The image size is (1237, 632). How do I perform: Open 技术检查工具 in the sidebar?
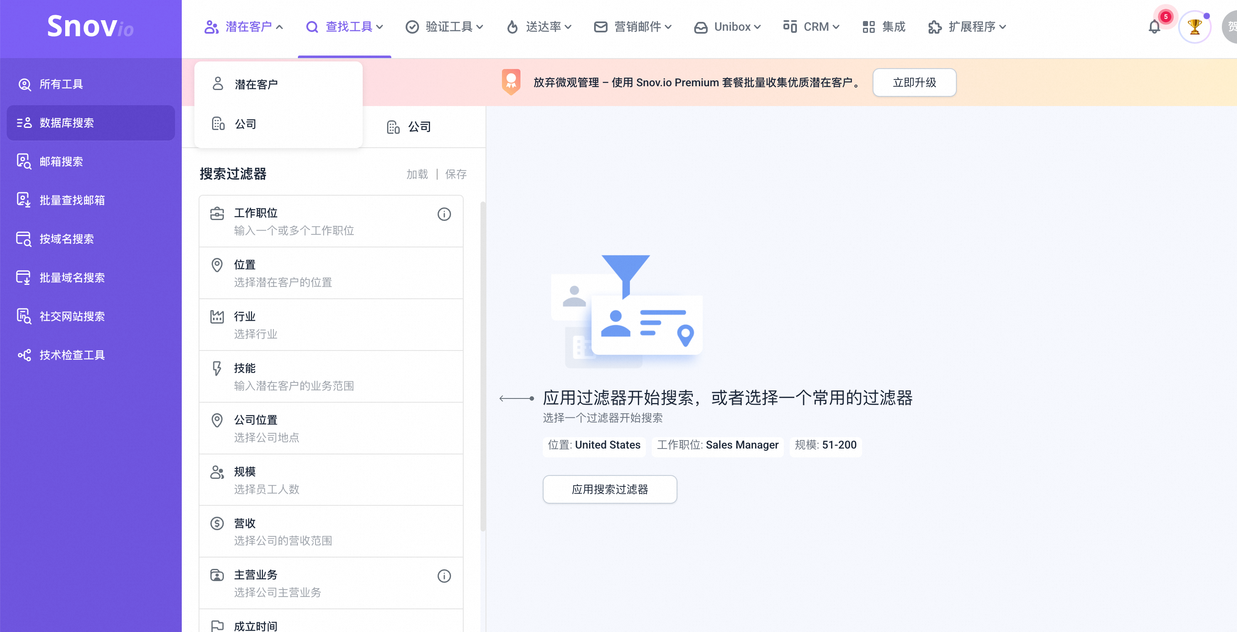[91, 355]
